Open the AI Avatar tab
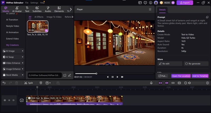Image resolution: width=211 pixels, height=113 pixels. (x=17, y=9)
